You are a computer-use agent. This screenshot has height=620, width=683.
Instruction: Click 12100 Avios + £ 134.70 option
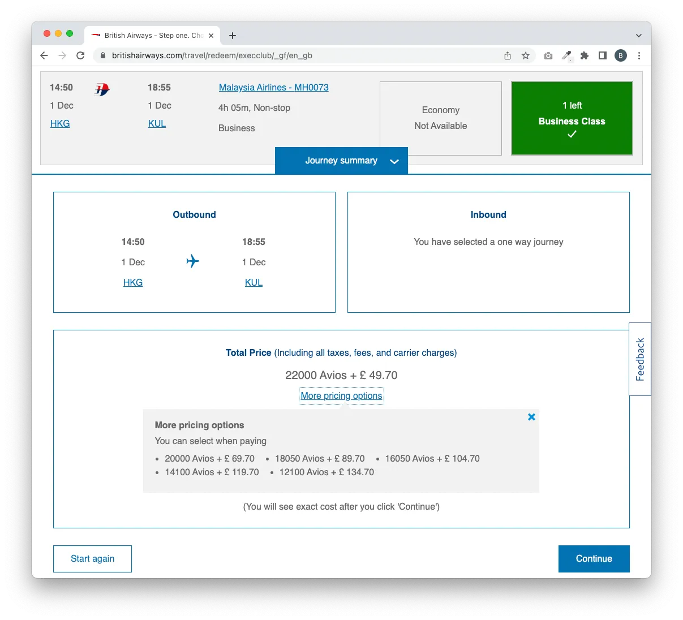point(327,472)
